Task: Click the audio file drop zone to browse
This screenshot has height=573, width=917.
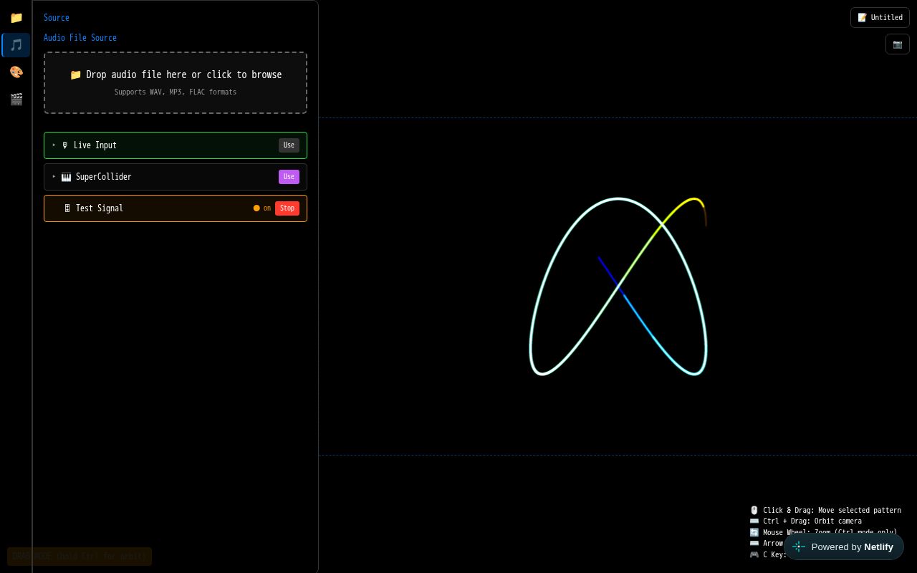Action: [176, 82]
